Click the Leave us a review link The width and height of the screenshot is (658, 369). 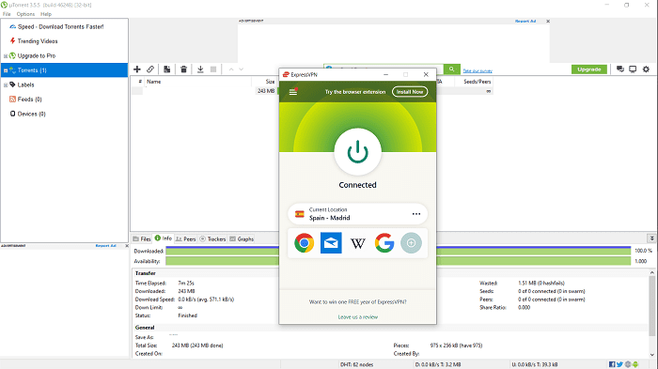coord(358,317)
